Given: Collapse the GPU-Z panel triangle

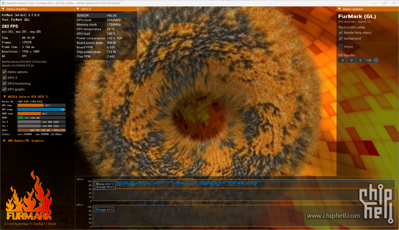Looking at the screenshot, I should pyautogui.click(x=78, y=9).
